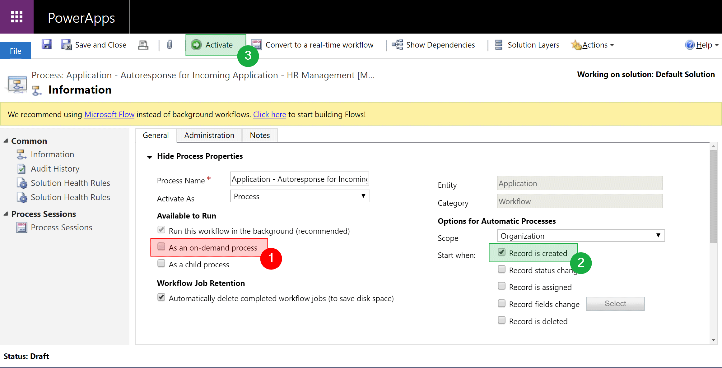Switch to the General tab
This screenshot has width=722, height=368.
pos(156,136)
